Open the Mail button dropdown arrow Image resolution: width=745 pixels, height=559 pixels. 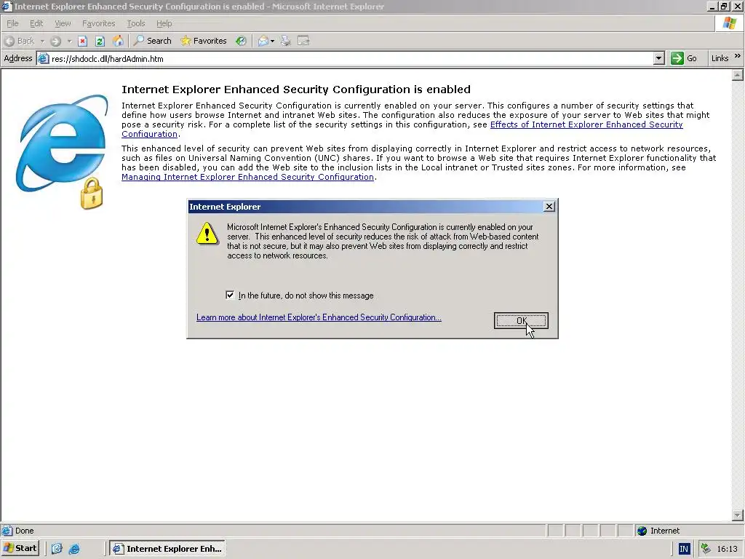point(272,41)
